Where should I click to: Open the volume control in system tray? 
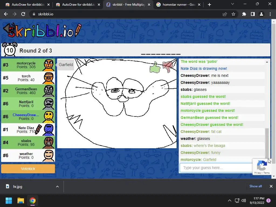click(x=244, y=201)
